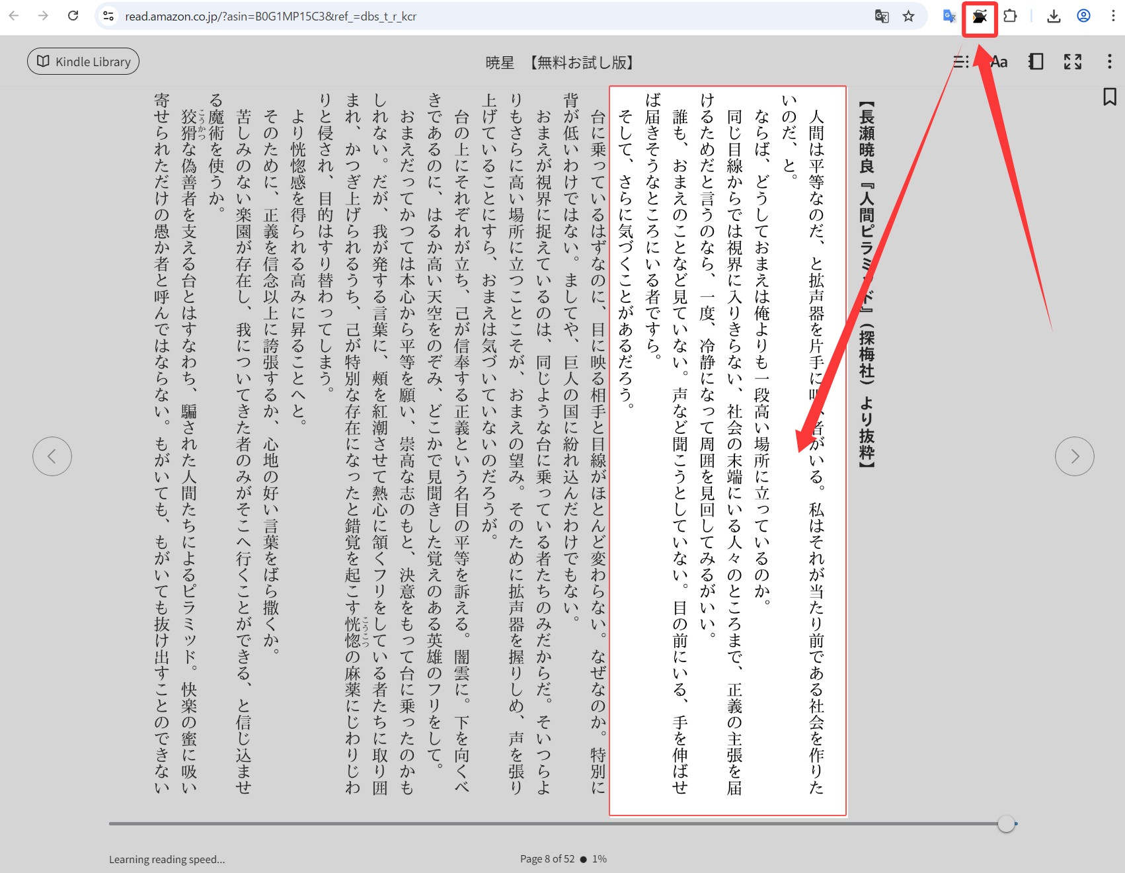Bookmark this page

pos(1109,97)
